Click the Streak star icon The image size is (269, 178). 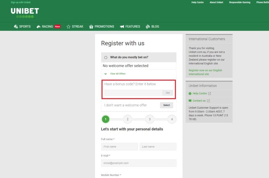[x=69, y=27]
